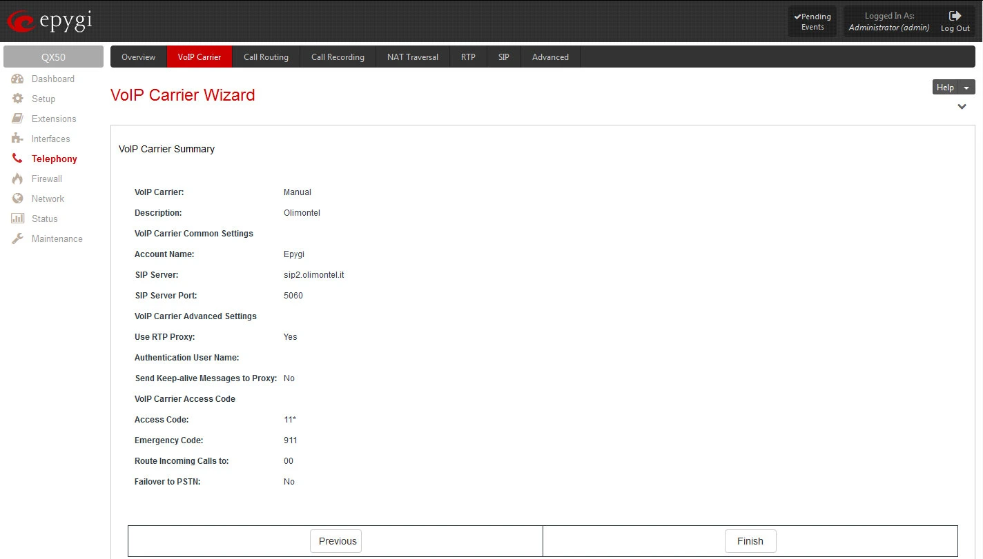983x559 pixels.
Task: Open the NAT Traversal tab
Action: click(412, 57)
